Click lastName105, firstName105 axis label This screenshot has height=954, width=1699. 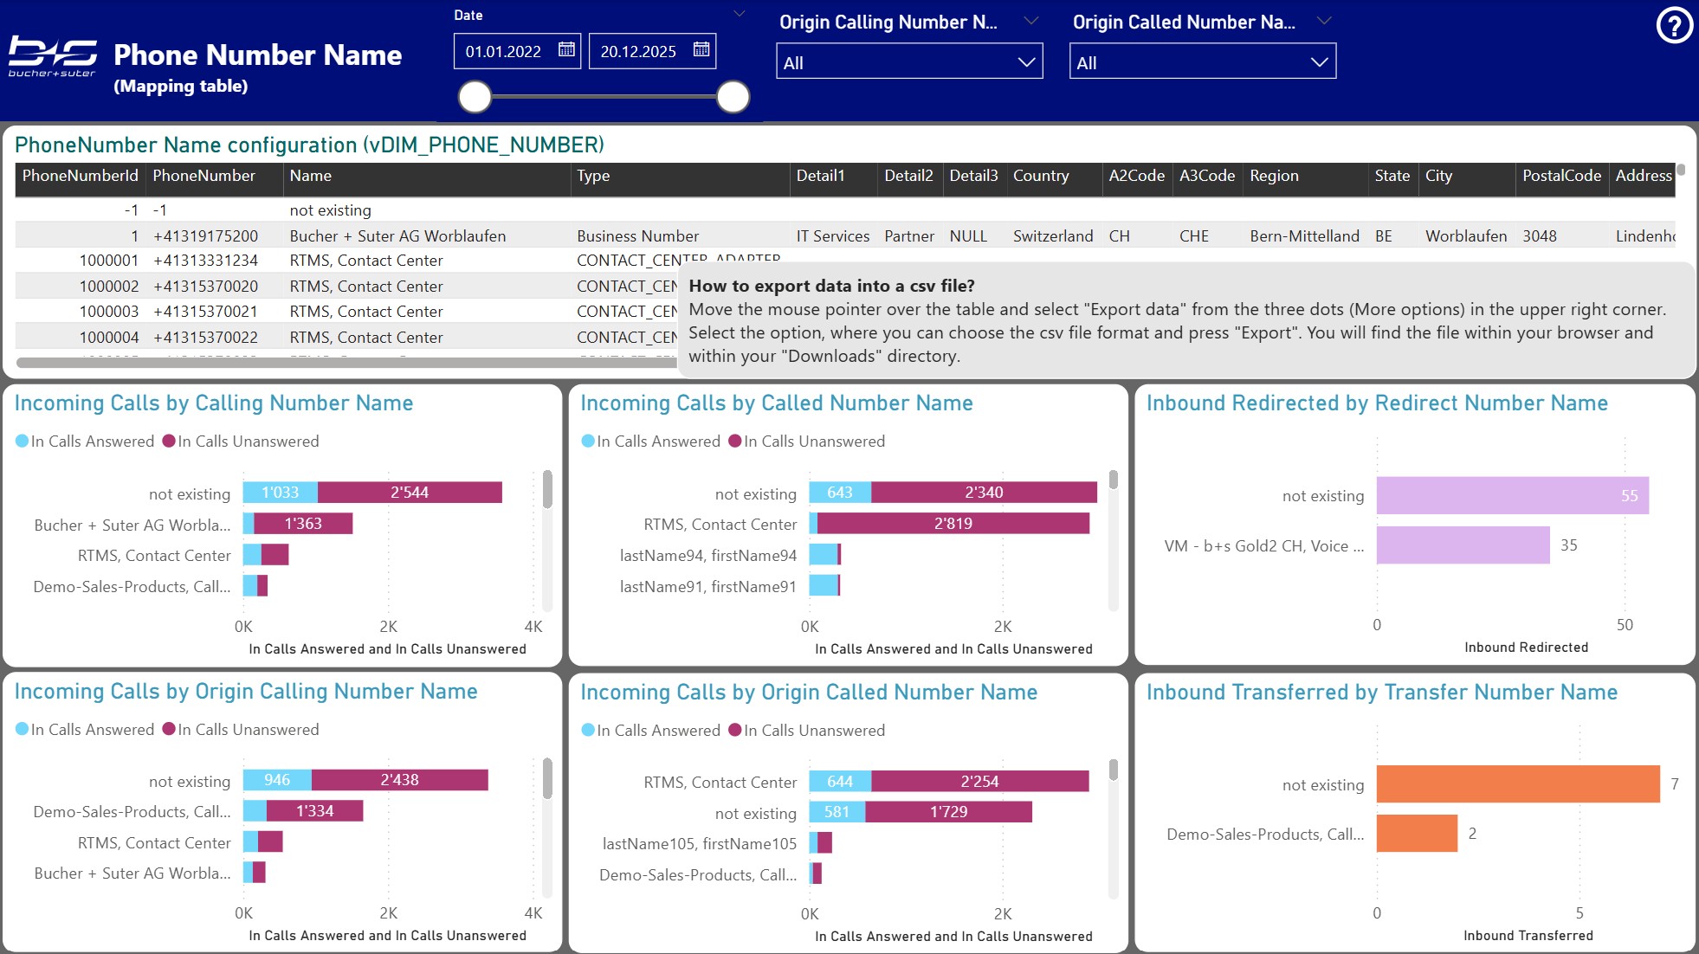tap(700, 844)
